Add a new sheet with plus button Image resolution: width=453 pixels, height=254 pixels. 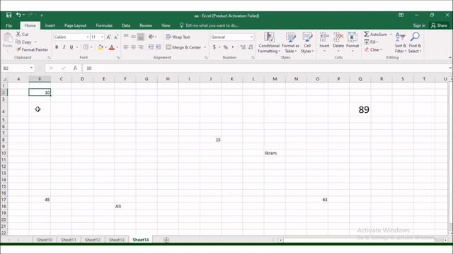[x=166, y=240]
